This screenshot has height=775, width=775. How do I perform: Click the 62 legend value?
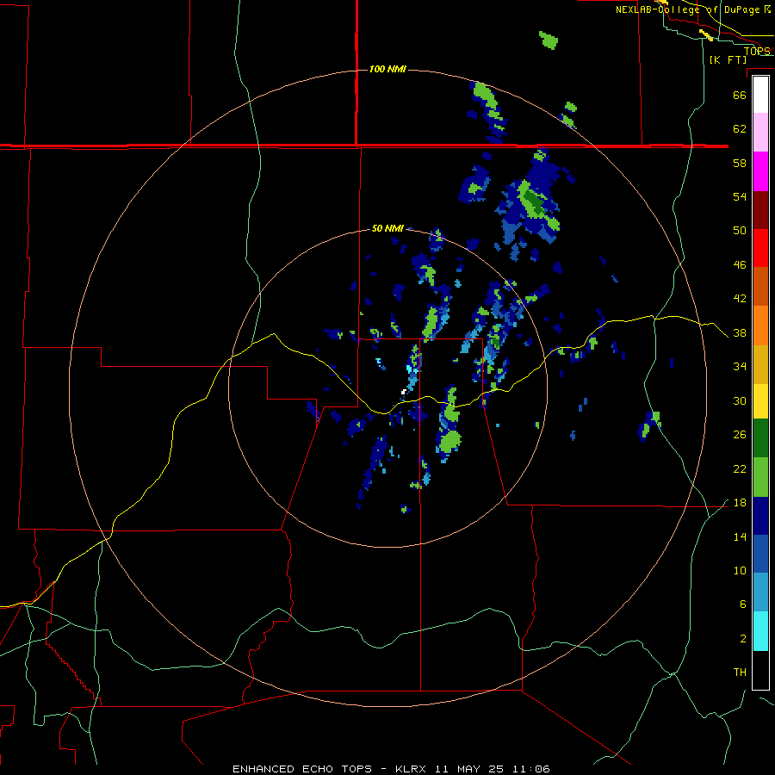pyautogui.click(x=740, y=129)
